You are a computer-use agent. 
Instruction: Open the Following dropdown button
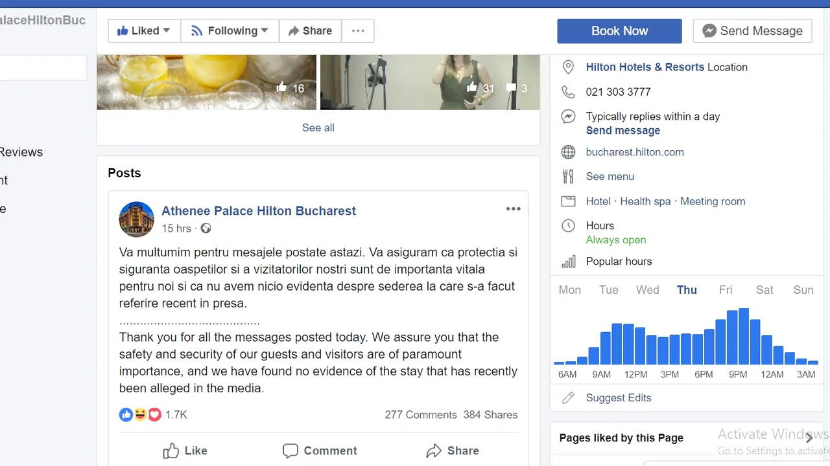[230, 30]
